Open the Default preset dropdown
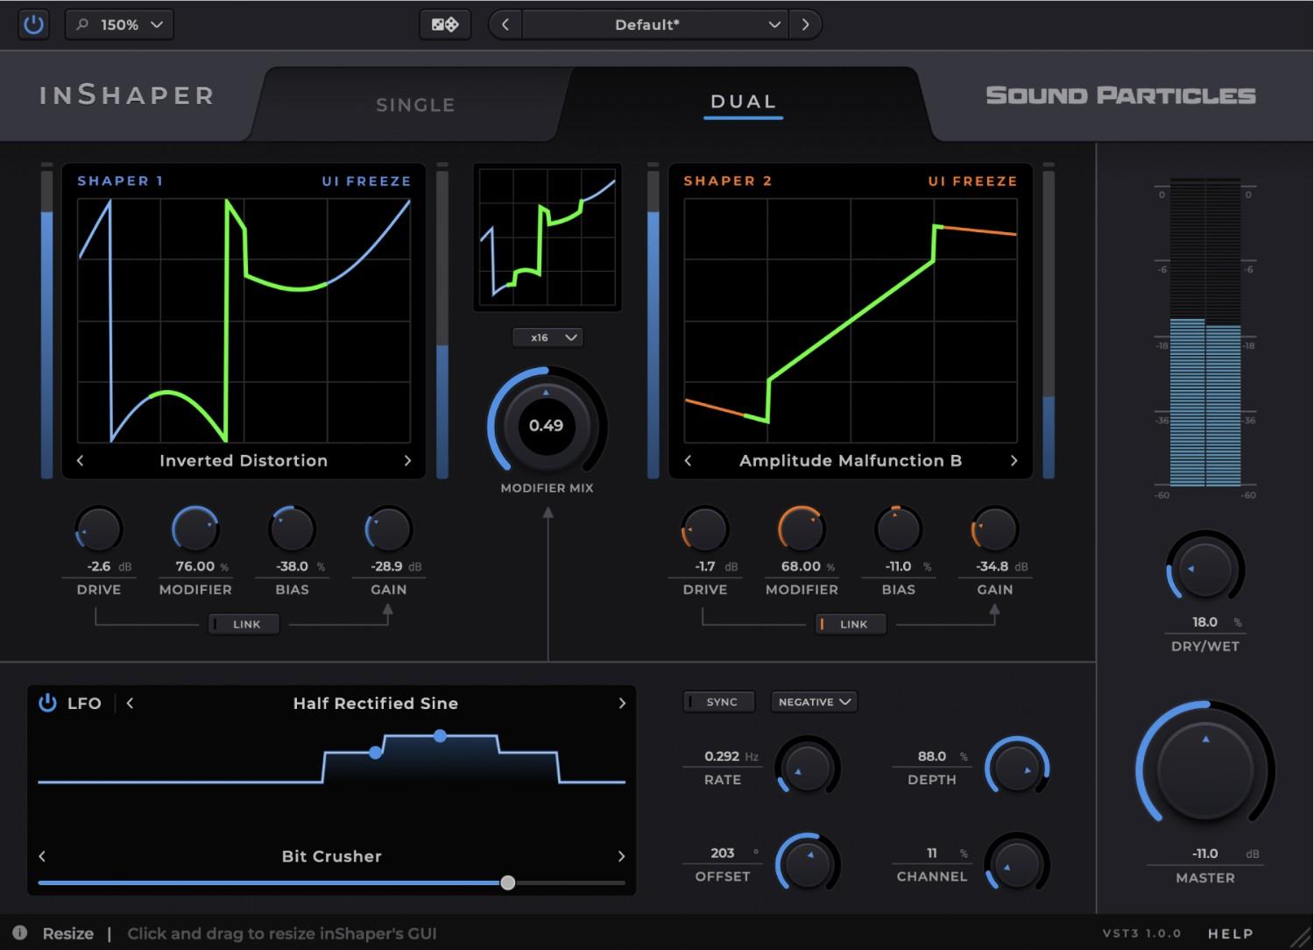The image size is (1314, 950). pyautogui.click(x=653, y=25)
